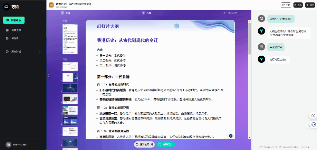Image resolution: width=317 pixels, height=150 pixels.
Task: Download the presentation via 下载 button
Action: coord(298,5)
